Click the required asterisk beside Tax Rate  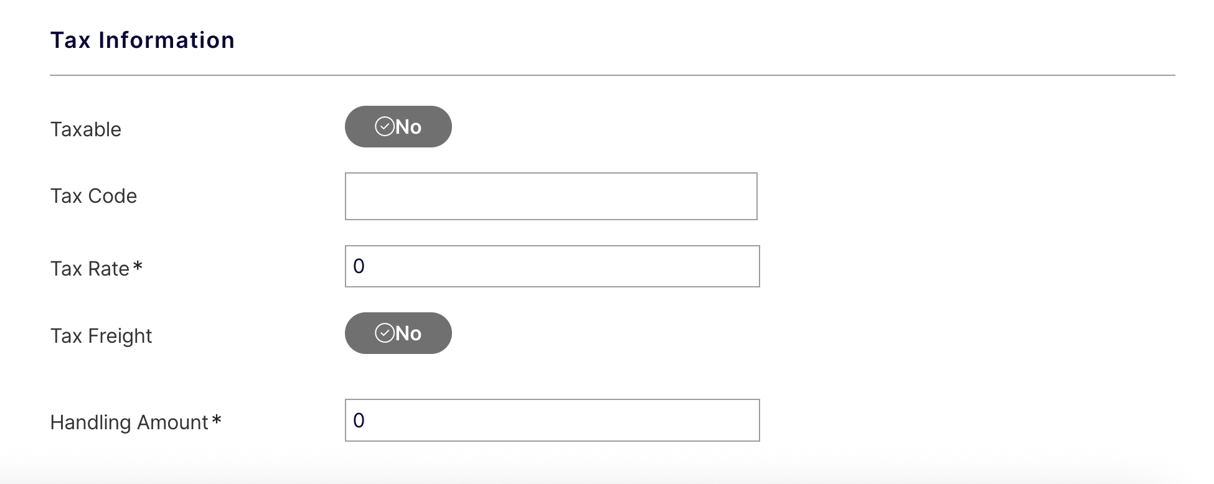point(138,268)
